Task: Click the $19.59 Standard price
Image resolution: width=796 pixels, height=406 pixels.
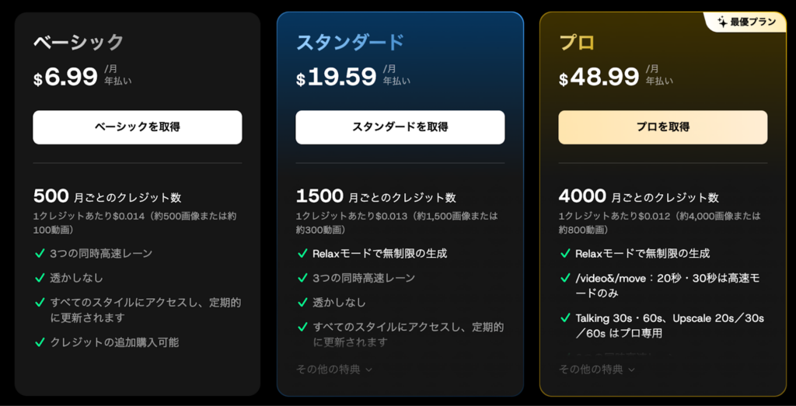Action: tap(336, 76)
